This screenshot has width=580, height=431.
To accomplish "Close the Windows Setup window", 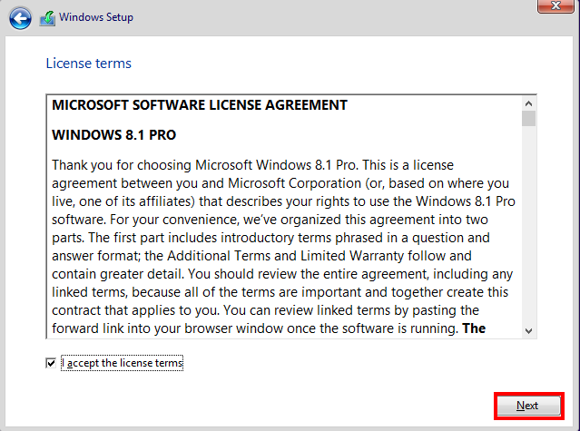I will click(x=556, y=6).
